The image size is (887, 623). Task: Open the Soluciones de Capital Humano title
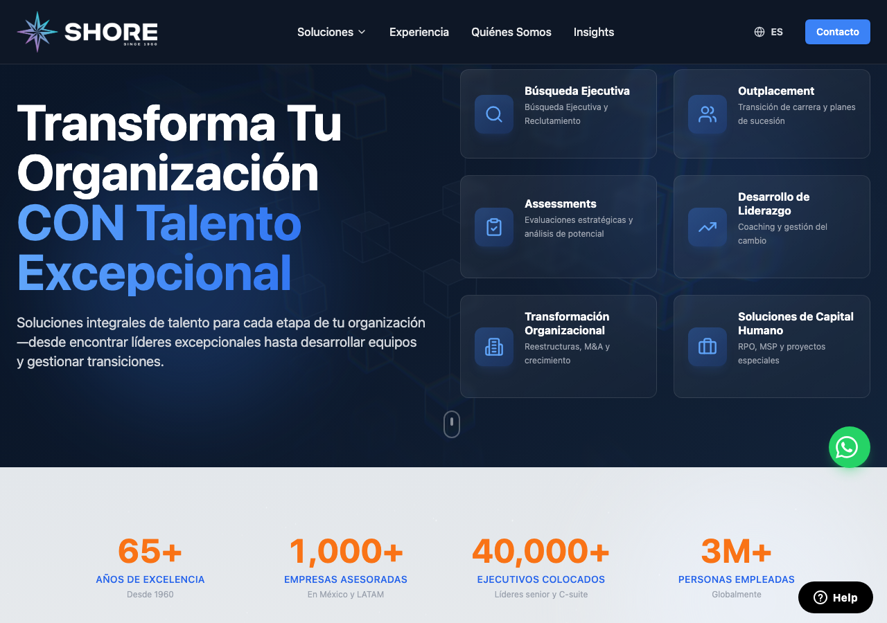pyautogui.click(x=796, y=323)
